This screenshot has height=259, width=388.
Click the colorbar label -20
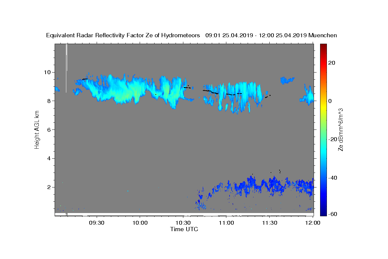click(332, 139)
